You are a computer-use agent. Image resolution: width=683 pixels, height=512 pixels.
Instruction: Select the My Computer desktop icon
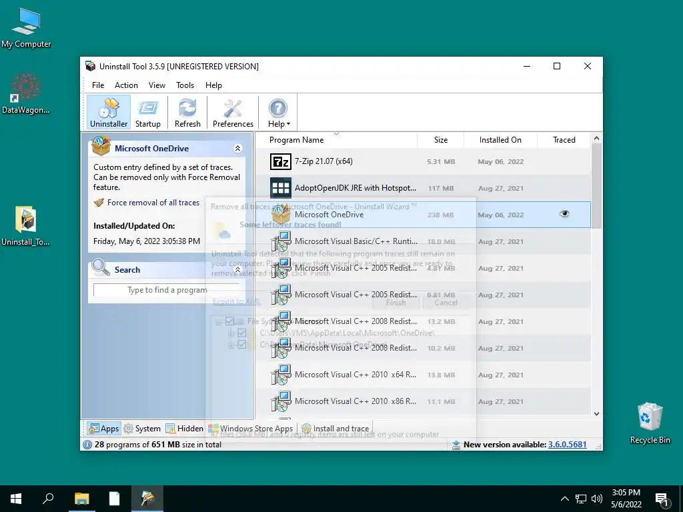tap(26, 29)
